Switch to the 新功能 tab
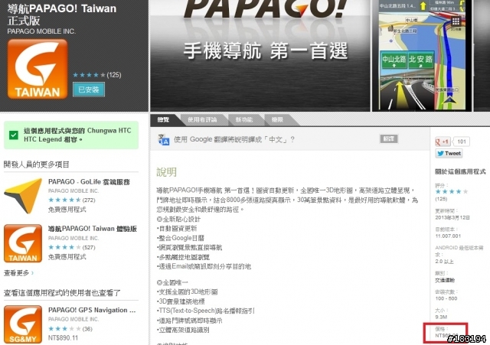 tap(244, 119)
